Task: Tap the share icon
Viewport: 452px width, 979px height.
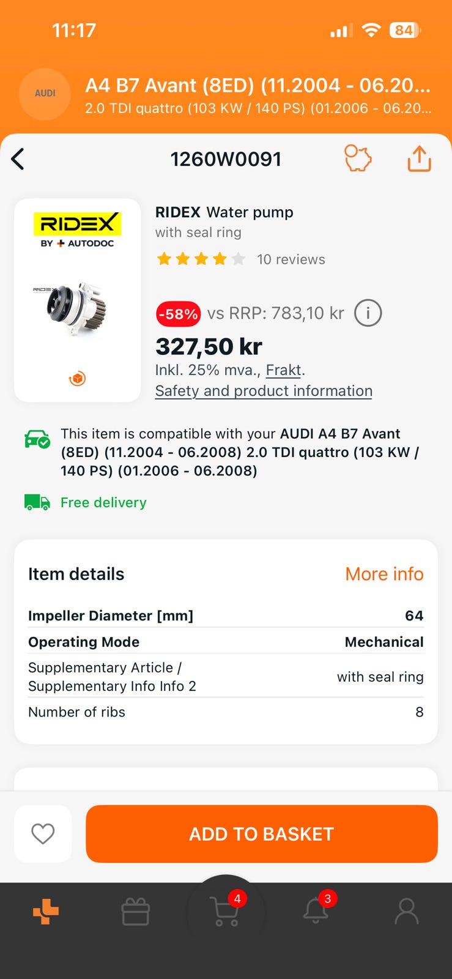Action: [x=419, y=158]
